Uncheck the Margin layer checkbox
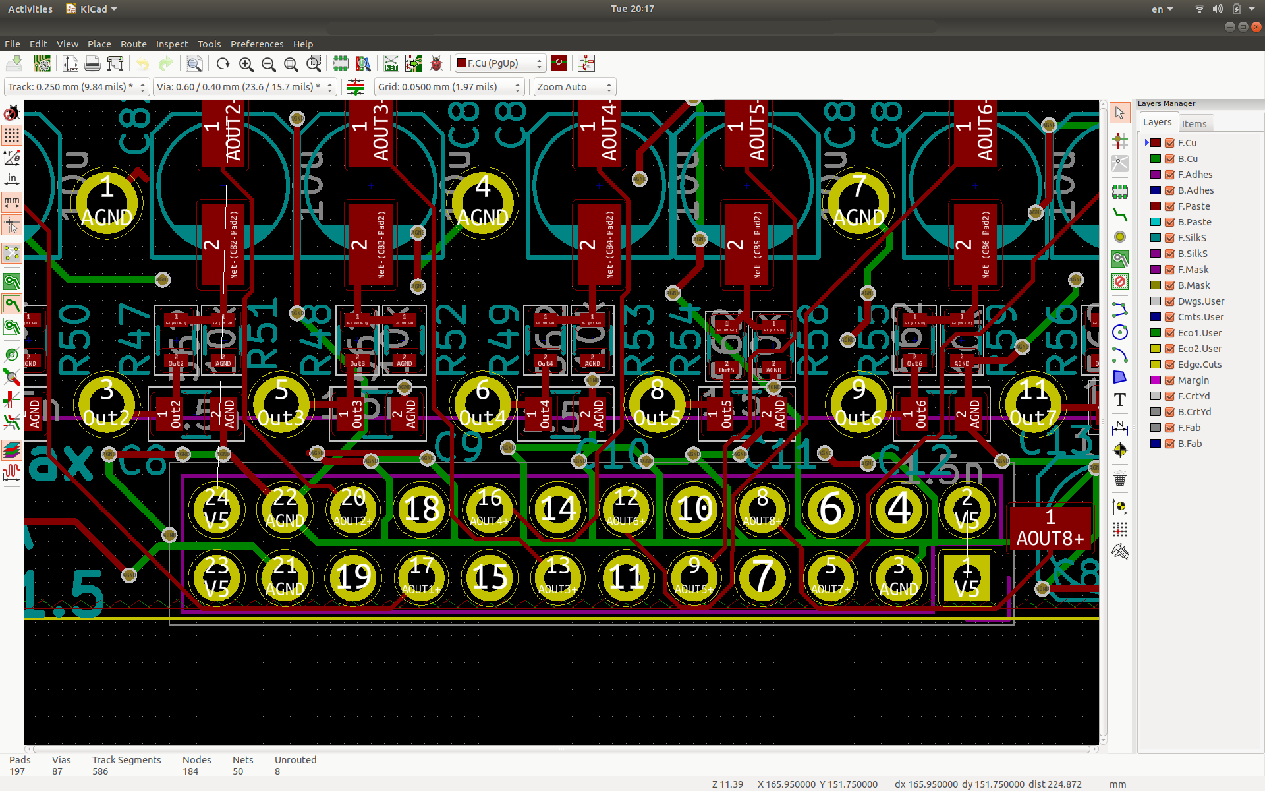This screenshot has width=1265, height=791. (x=1169, y=380)
